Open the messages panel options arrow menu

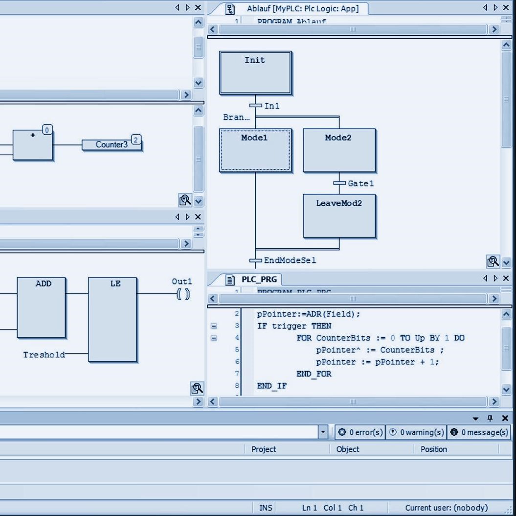click(475, 419)
